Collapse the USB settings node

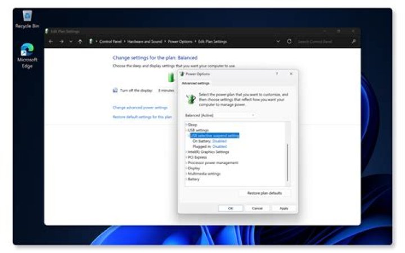pyautogui.click(x=187, y=130)
